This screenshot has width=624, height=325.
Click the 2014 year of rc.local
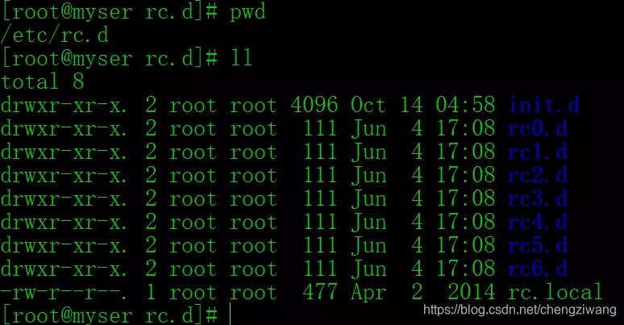click(x=472, y=292)
